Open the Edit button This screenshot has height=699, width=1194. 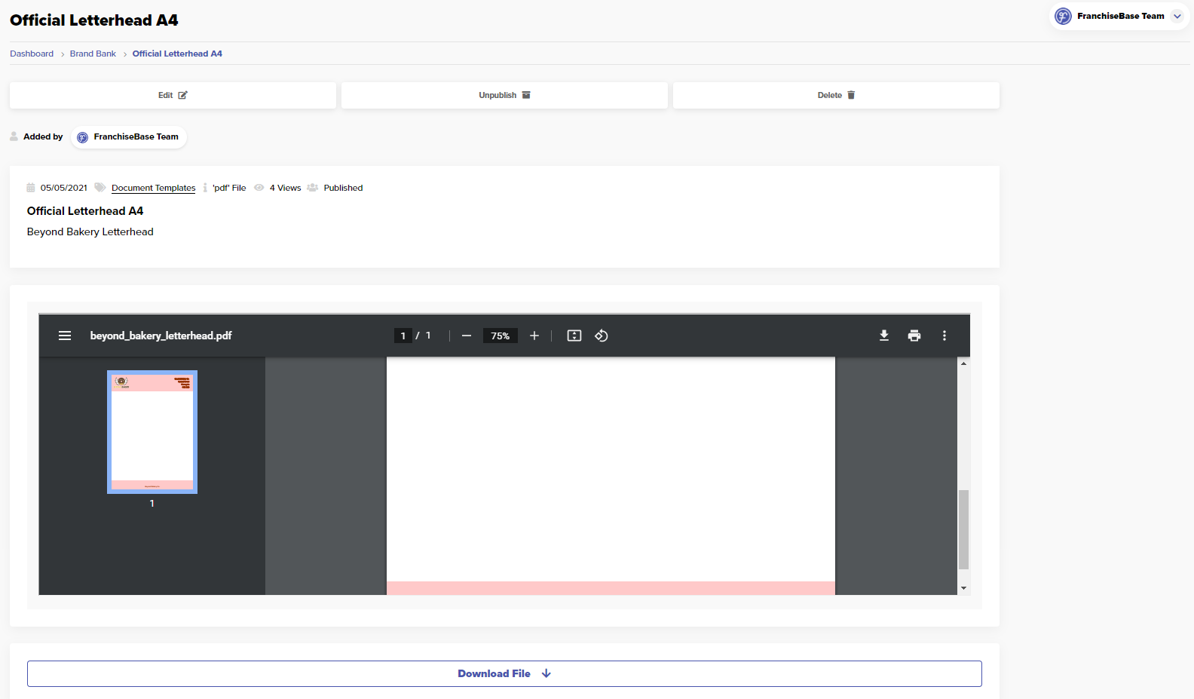173,95
